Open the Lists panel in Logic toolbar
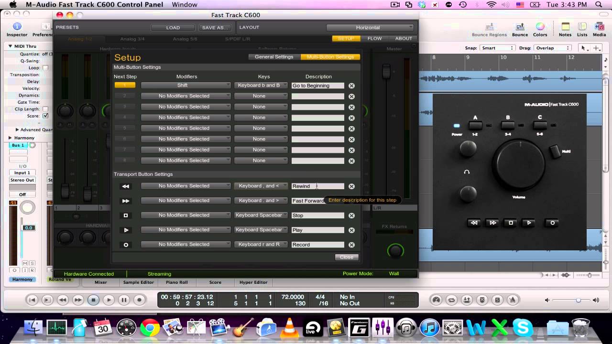The width and height of the screenshot is (612, 344). tap(582, 30)
